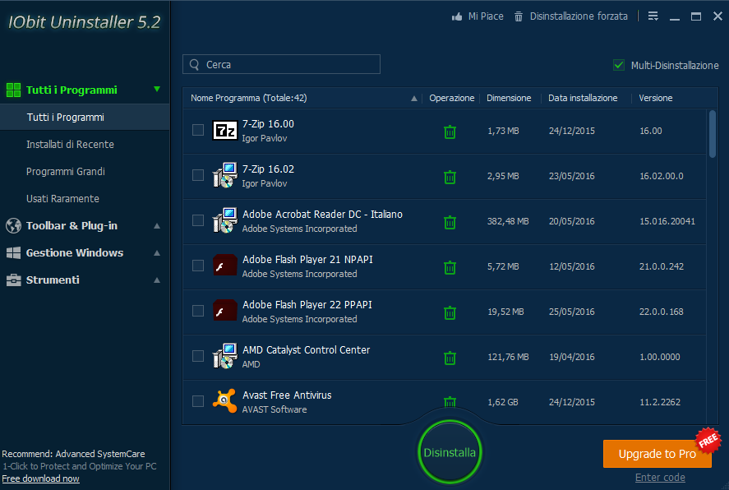Click the globe icon for Toolbar & Plug-in
729x490 pixels.
pyautogui.click(x=13, y=225)
